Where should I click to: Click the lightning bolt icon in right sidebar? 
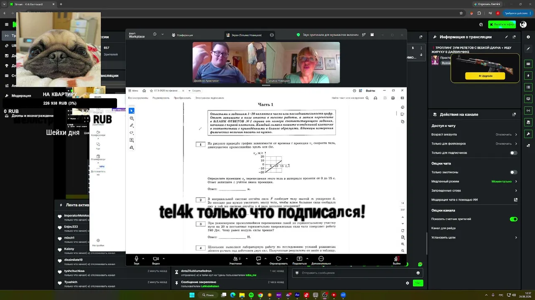point(529,76)
